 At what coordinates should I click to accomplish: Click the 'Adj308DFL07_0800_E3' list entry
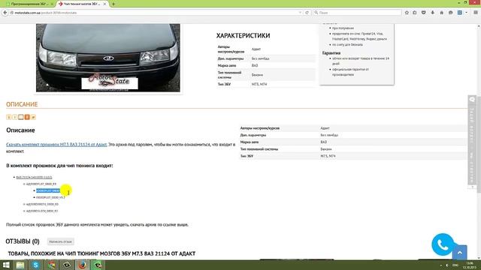(41, 184)
